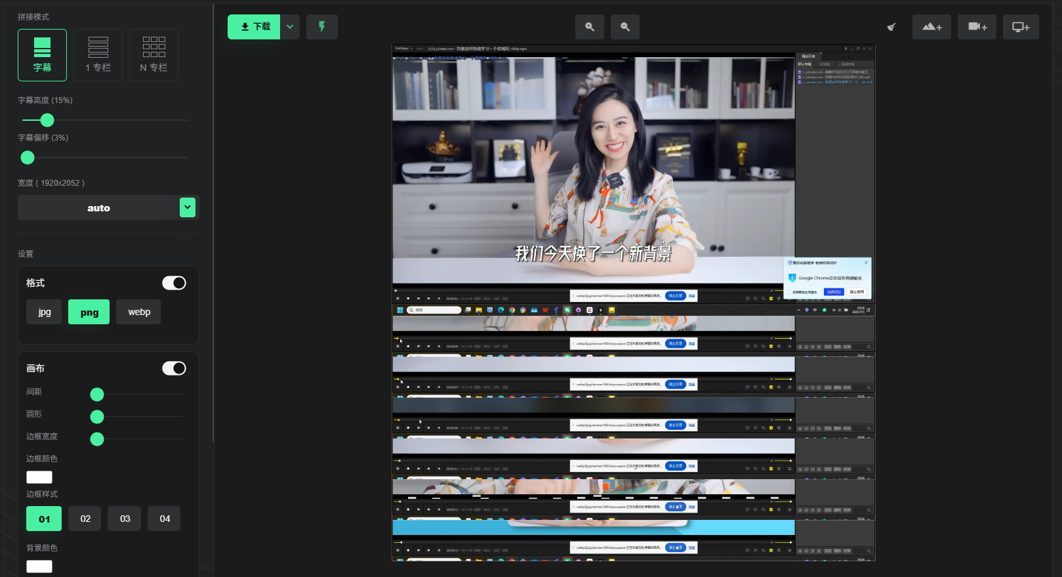The width and height of the screenshot is (1062, 577).
Task: Click the green lightning bolt quick action icon
Action: pos(322,27)
